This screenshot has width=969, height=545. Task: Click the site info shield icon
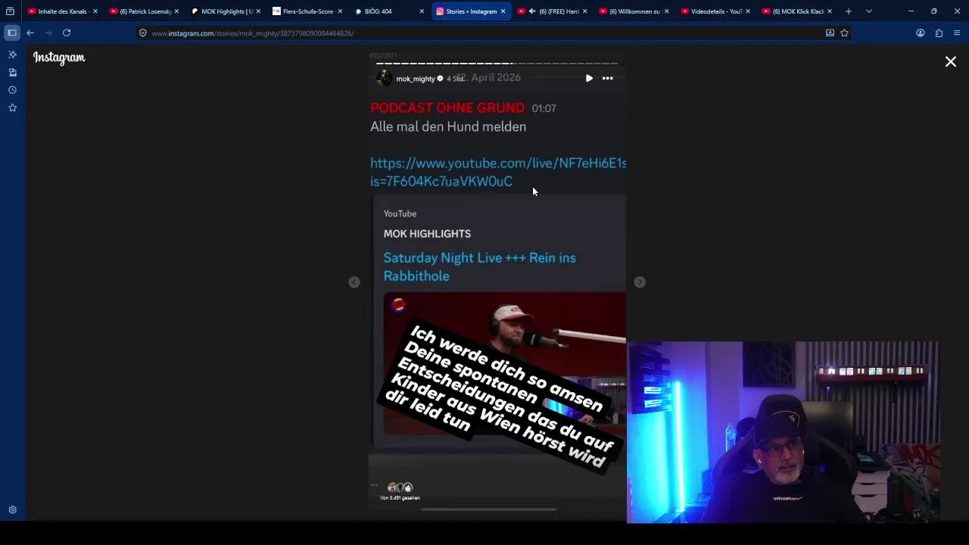[142, 33]
